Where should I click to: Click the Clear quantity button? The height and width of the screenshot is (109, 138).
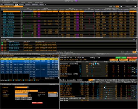[29, 99]
